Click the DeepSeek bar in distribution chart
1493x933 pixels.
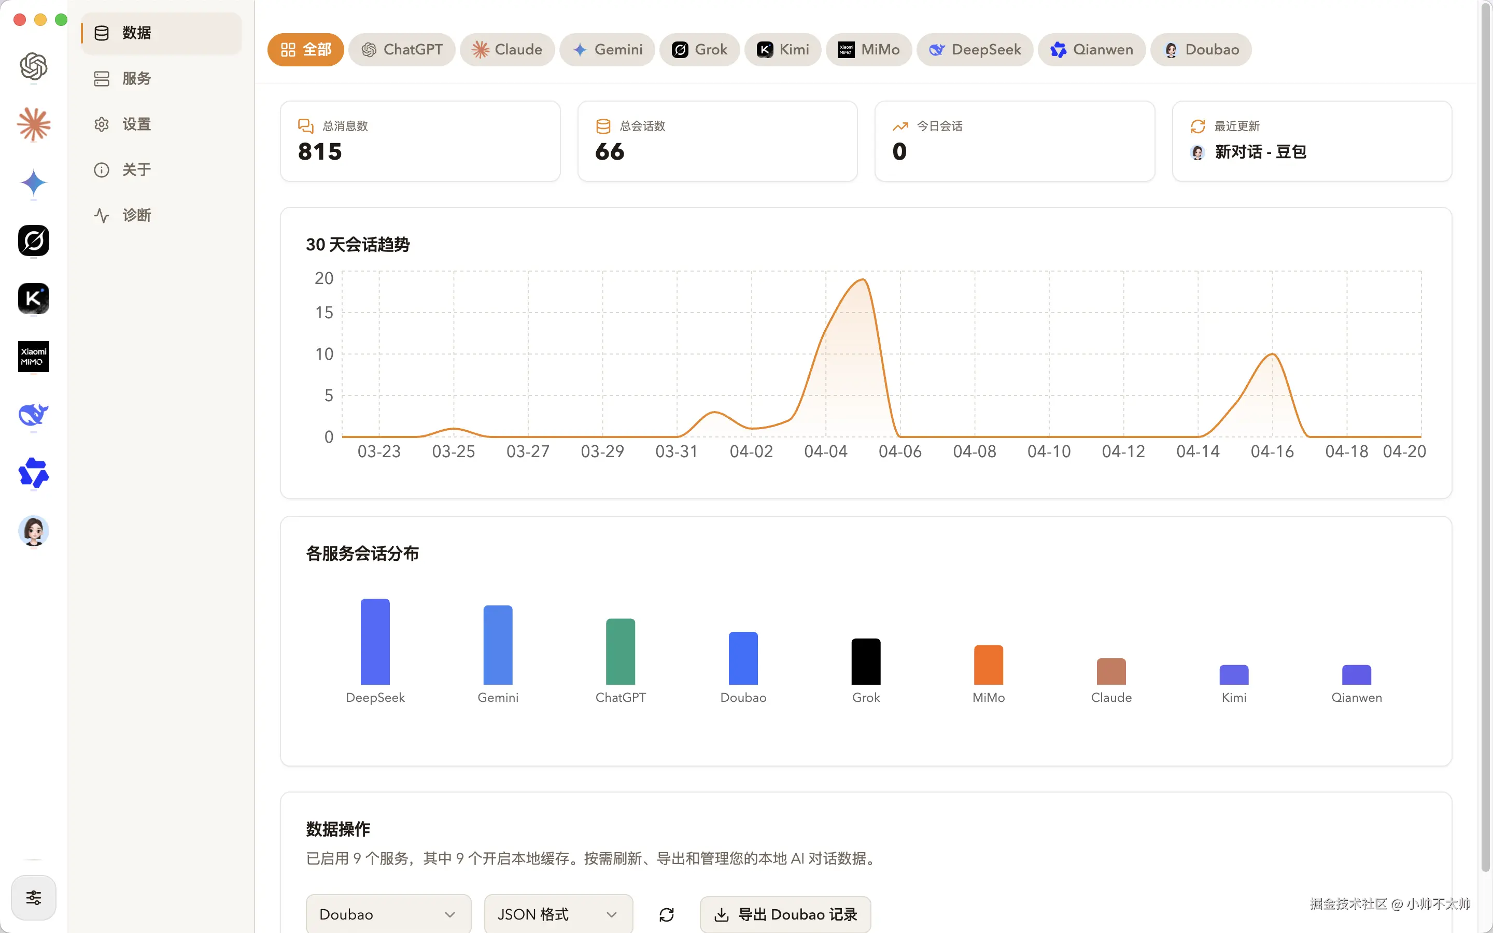point(375,642)
